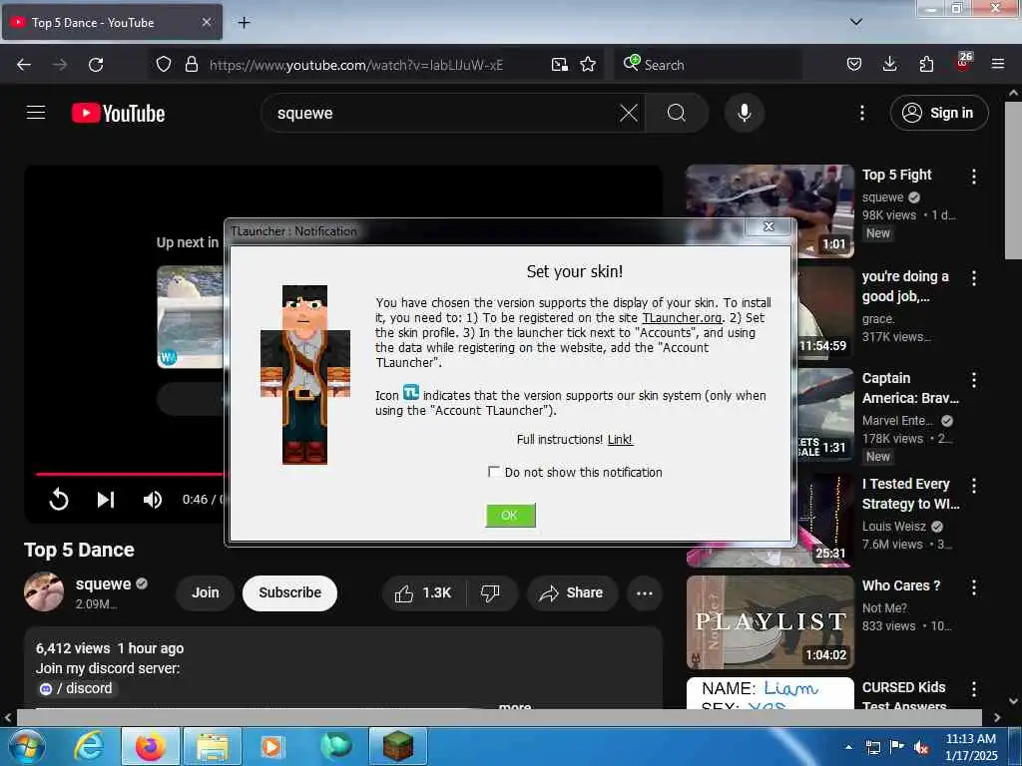Screen dimensions: 1022x766
Task: Start voice search with microphone
Action: [x=744, y=114]
